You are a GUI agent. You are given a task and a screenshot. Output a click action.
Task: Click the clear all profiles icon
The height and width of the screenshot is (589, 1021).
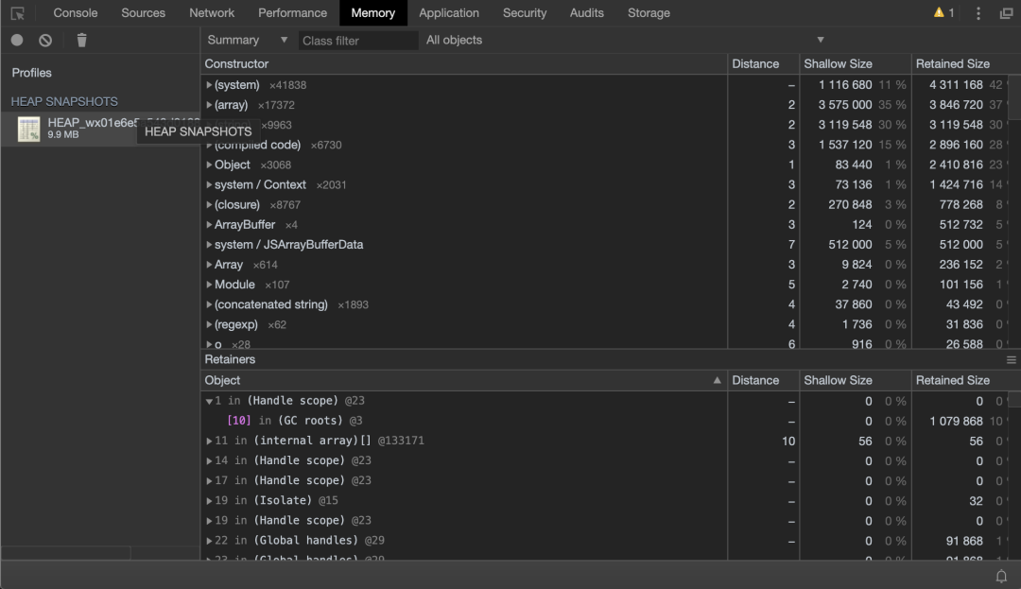(x=45, y=40)
